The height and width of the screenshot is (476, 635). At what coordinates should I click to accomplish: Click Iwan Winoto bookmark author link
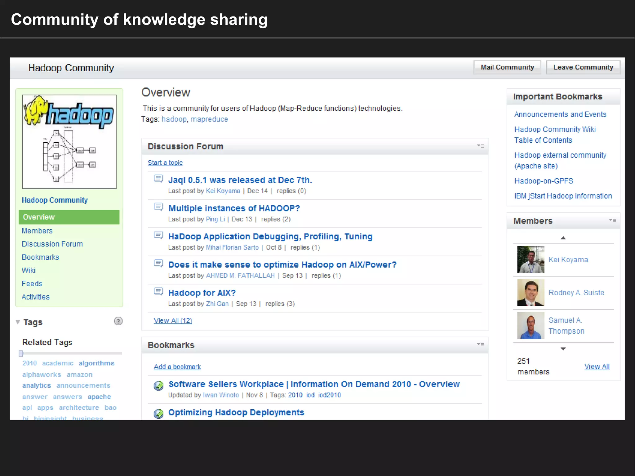pyautogui.click(x=221, y=395)
